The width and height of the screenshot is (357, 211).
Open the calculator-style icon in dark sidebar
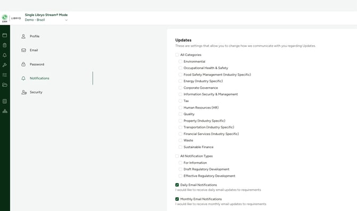5,102
